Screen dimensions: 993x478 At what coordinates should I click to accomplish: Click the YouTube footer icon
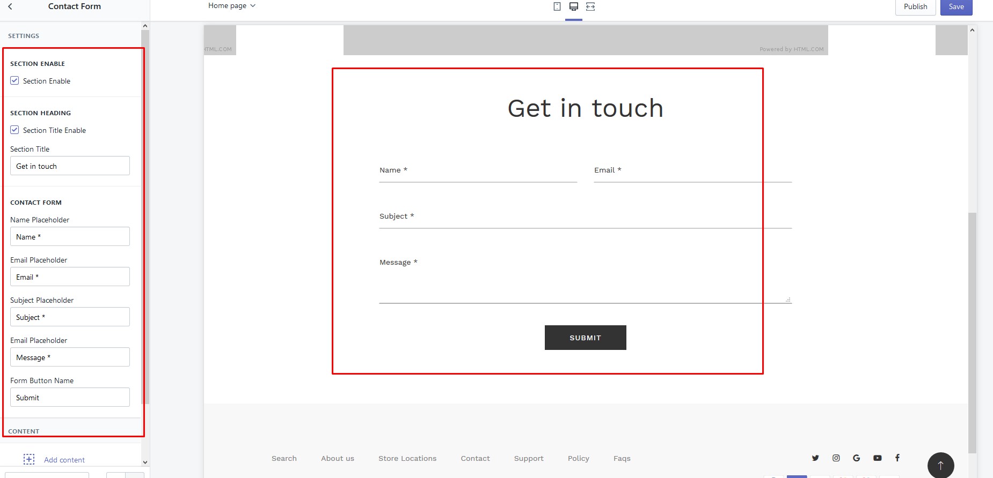coord(877,458)
